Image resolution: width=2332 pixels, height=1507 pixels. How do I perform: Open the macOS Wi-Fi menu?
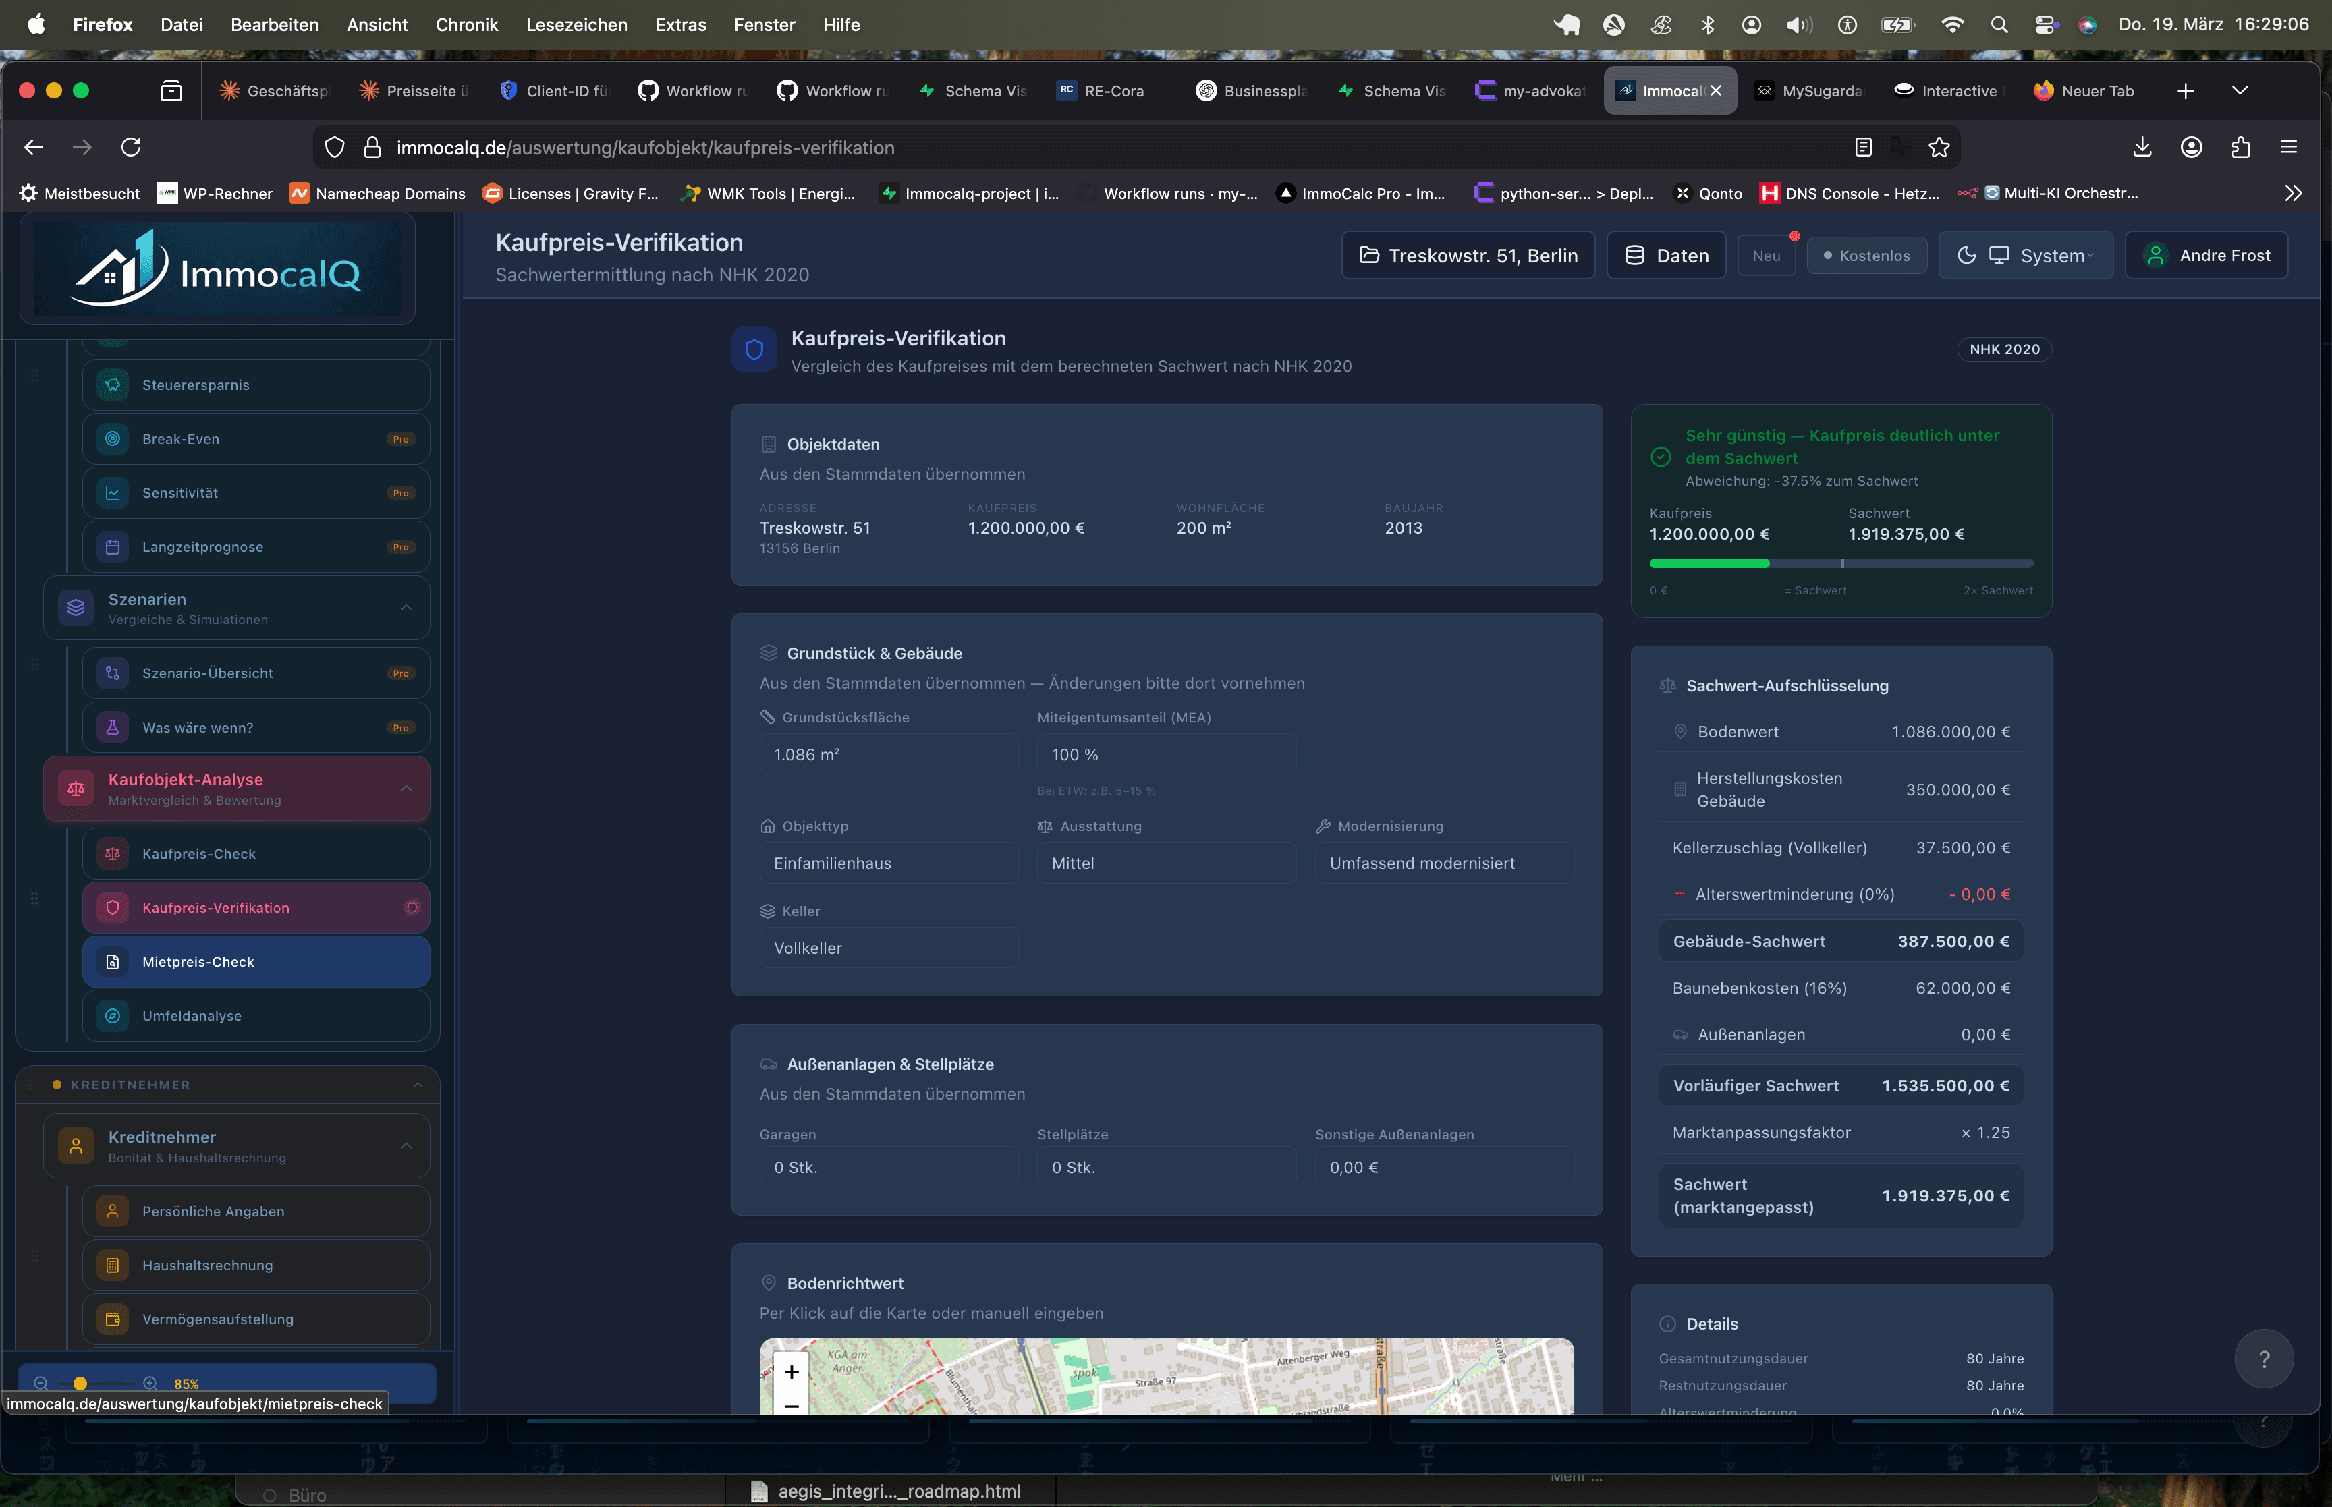coord(1952,24)
